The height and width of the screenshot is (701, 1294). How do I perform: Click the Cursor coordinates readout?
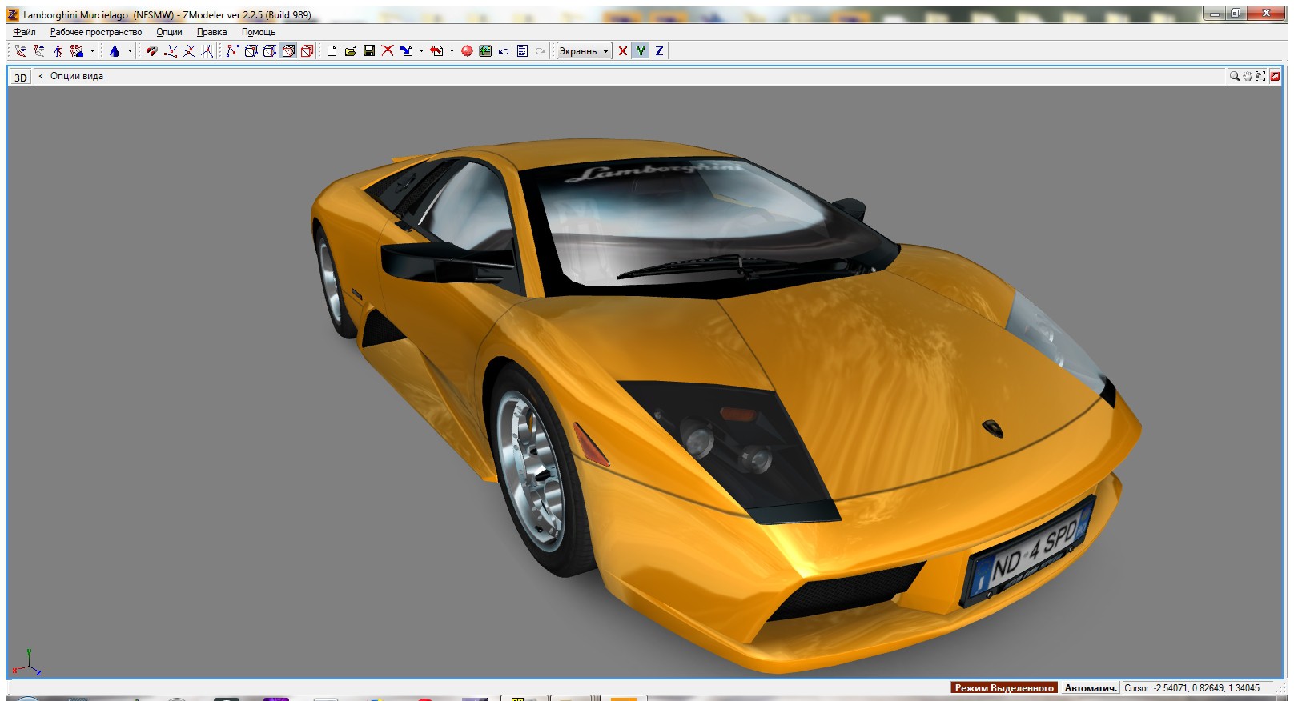tap(1192, 687)
